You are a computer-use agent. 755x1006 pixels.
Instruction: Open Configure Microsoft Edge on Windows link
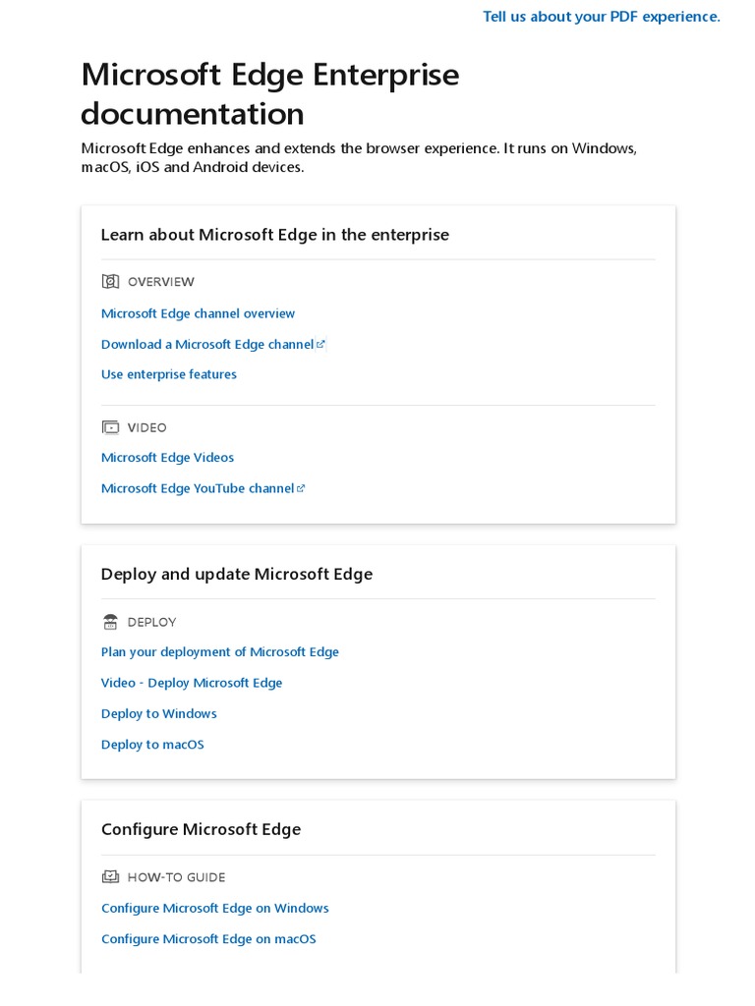click(x=214, y=909)
